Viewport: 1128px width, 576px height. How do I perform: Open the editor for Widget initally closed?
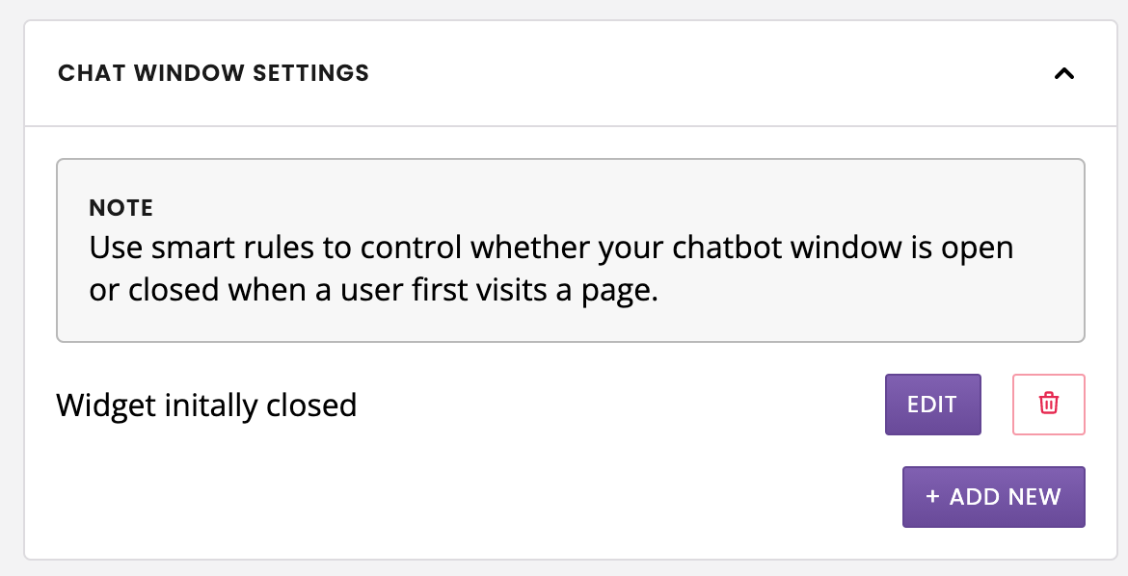932,405
